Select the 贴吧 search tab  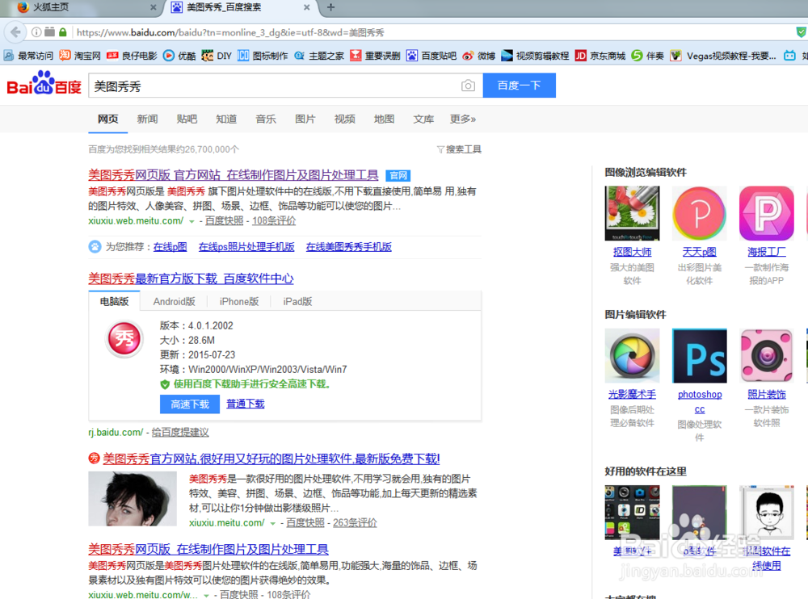coord(187,119)
